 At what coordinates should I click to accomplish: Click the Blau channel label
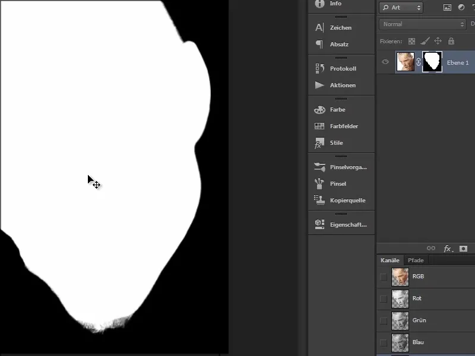[x=418, y=342]
